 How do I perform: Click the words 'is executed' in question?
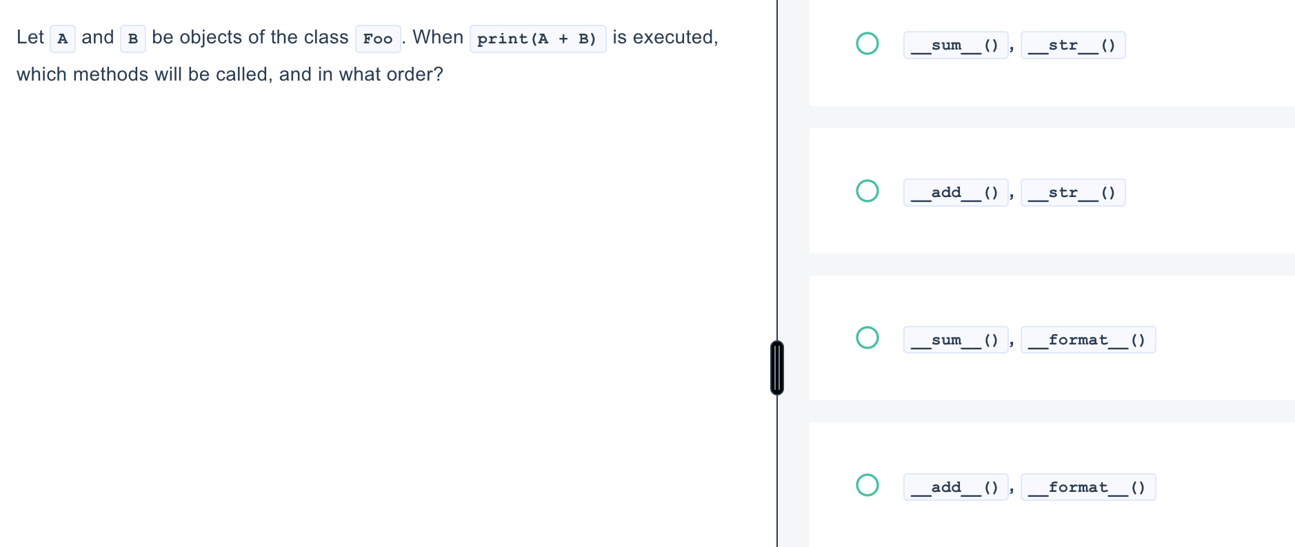(x=663, y=37)
